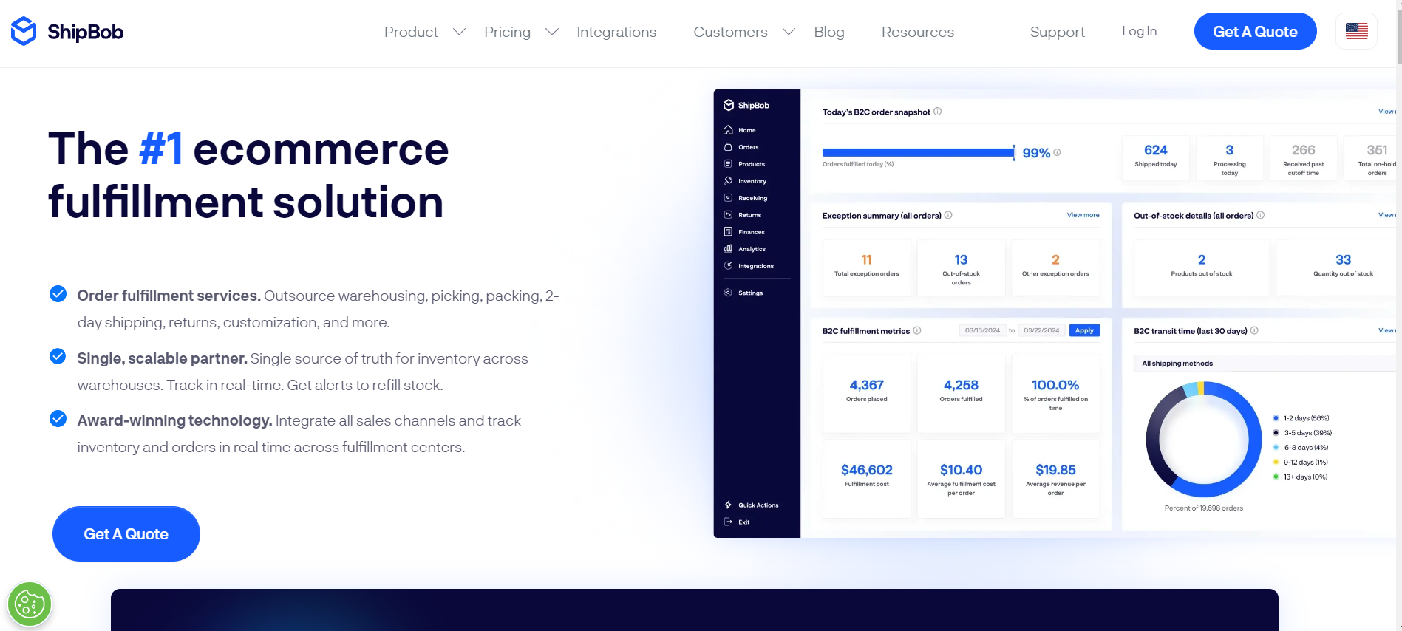The height and width of the screenshot is (631, 1402).
Task: Click Get A Quote button below bullet list
Action: (126, 533)
